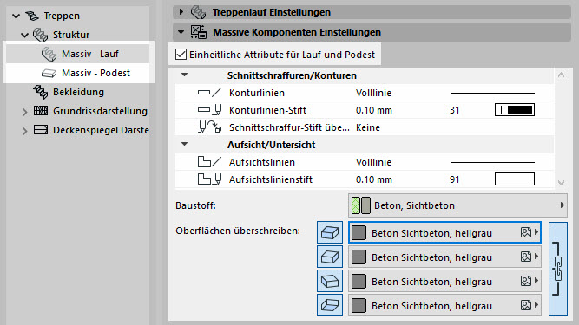Collapse Massive Komponenten Einstellungen panel
The width and height of the screenshot is (579, 325).
coord(181,32)
